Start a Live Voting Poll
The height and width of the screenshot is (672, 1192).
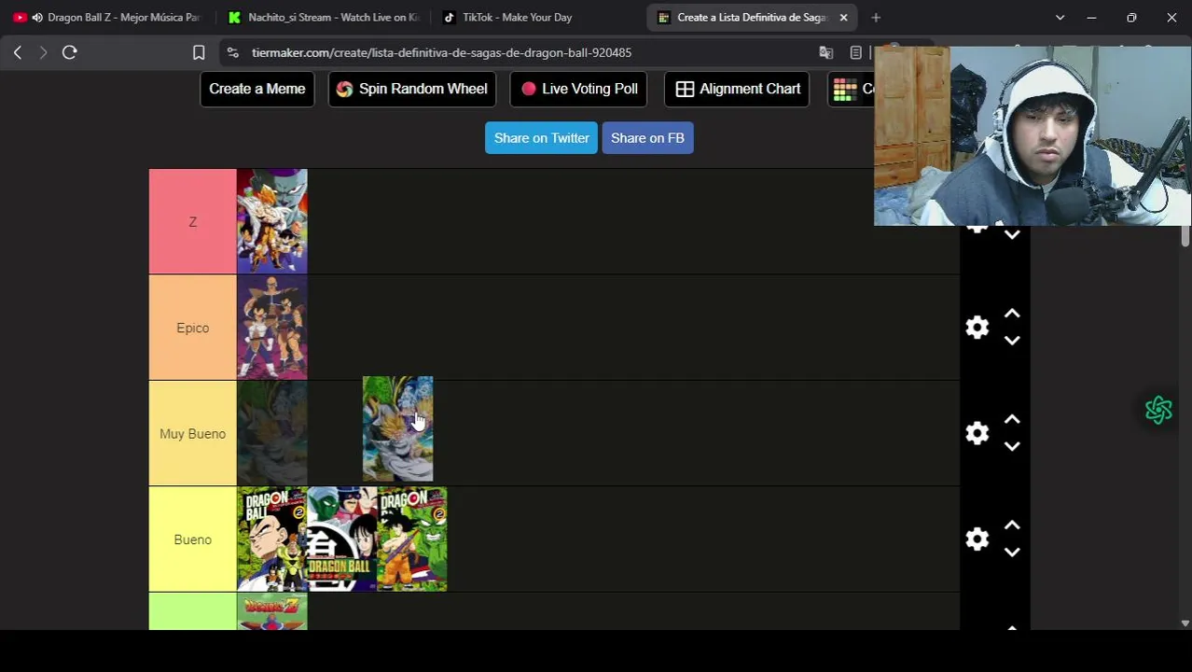[578, 89]
